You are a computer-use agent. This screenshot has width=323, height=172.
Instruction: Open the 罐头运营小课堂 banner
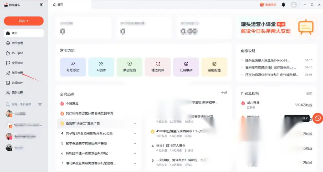pos(276,28)
